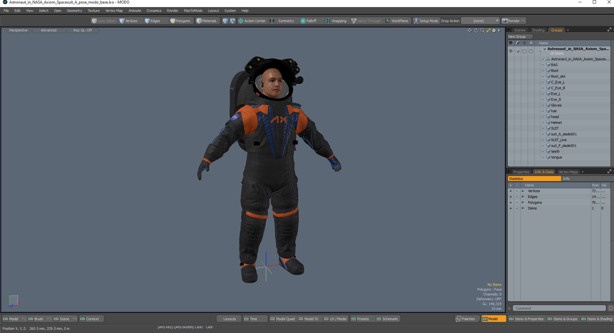The width and height of the screenshot is (614, 333).
Task: Switch to Polygons selection mode
Action: pos(180,21)
